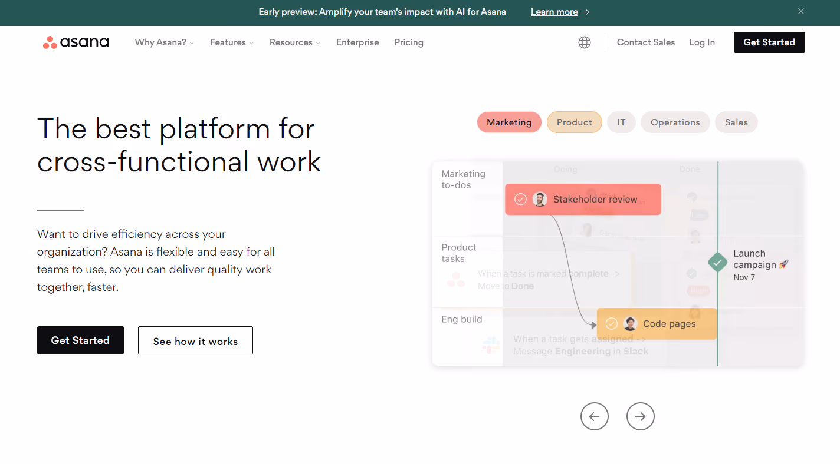The width and height of the screenshot is (840, 464).
Task: Click Log In
Action: coord(702,42)
